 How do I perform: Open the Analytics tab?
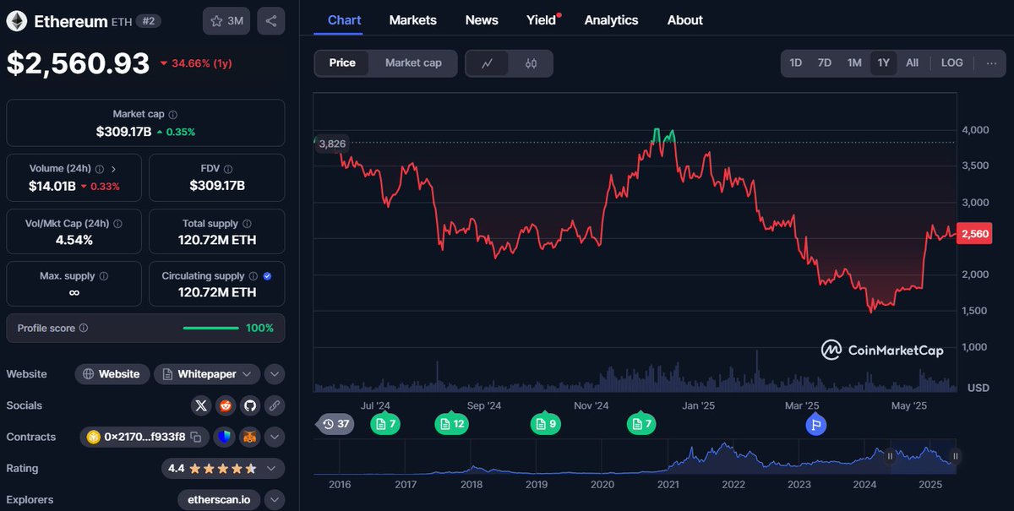point(611,19)
